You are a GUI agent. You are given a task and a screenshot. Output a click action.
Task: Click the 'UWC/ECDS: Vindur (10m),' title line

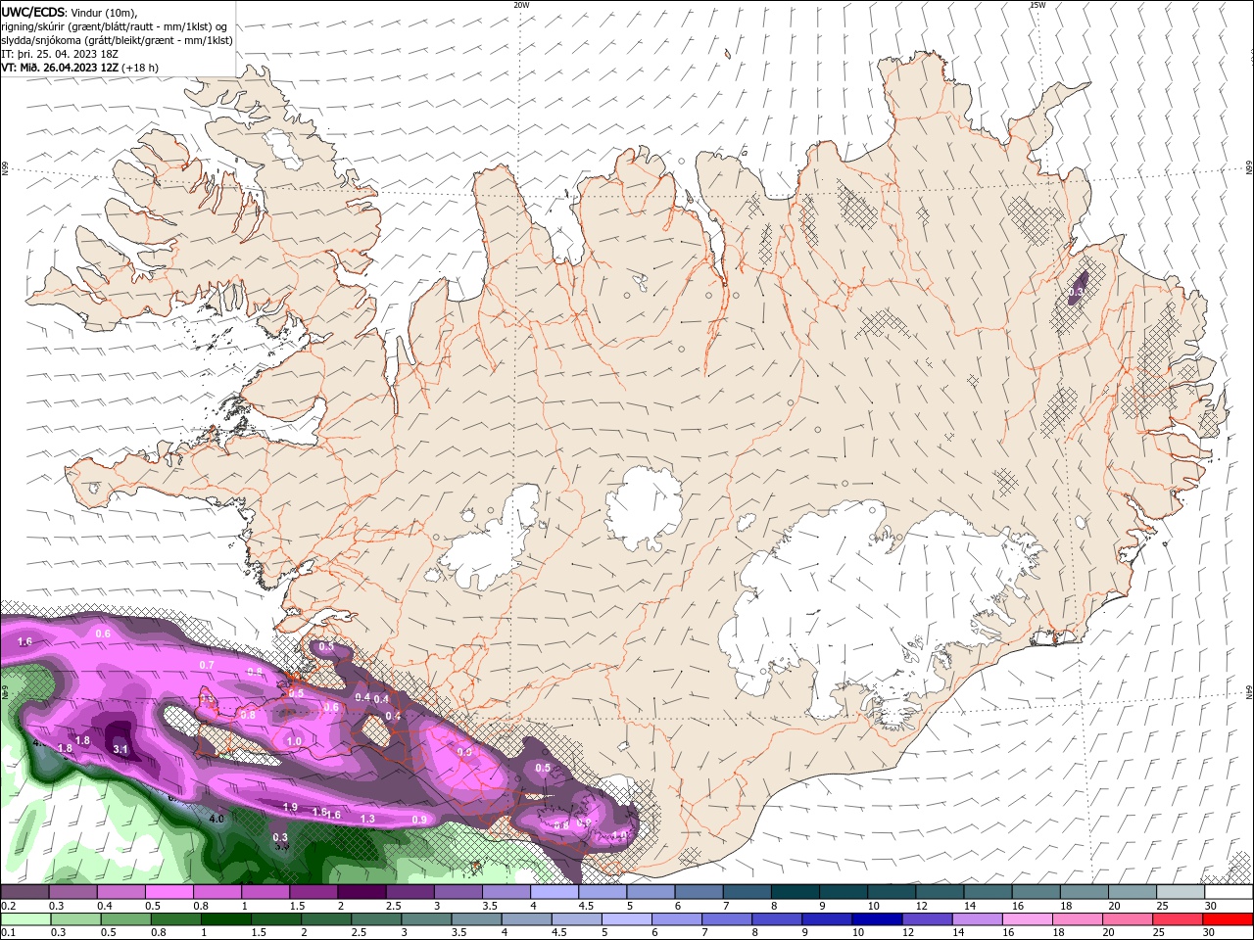(70, 13)
